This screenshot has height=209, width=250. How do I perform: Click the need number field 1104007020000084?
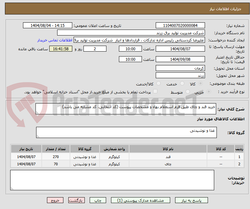pos(180,26)
